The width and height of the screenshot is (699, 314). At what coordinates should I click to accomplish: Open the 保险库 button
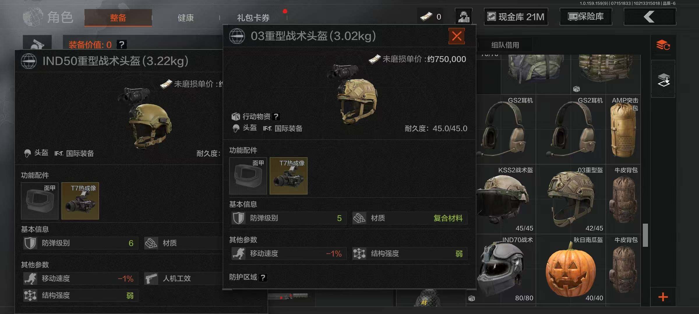(586, 17)
